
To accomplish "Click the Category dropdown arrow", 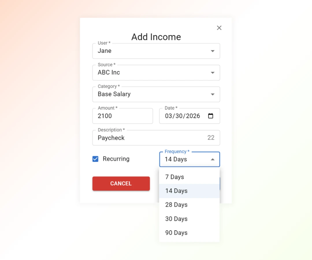I will [213, 94].
